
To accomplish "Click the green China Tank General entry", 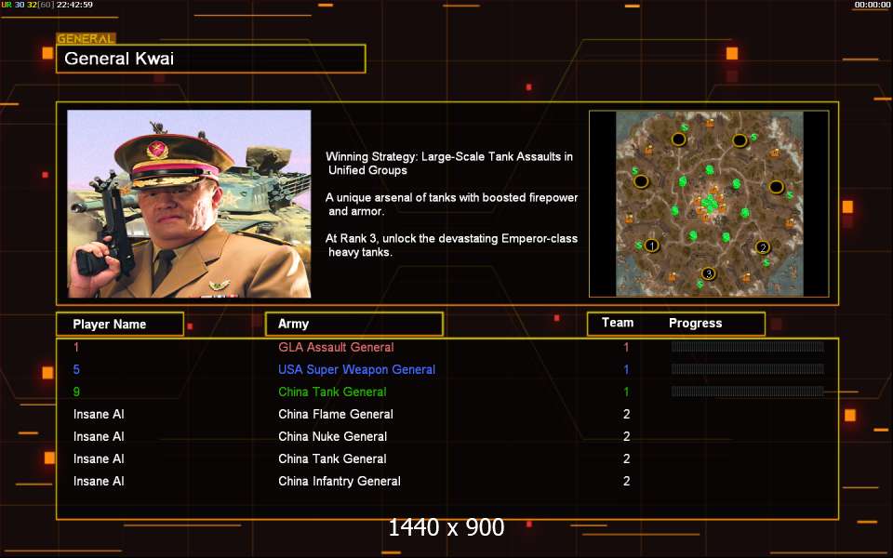I will (x=332, y=392).
